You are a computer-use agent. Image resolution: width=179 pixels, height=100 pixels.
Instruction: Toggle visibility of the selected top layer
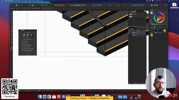(x=144, y=33)
